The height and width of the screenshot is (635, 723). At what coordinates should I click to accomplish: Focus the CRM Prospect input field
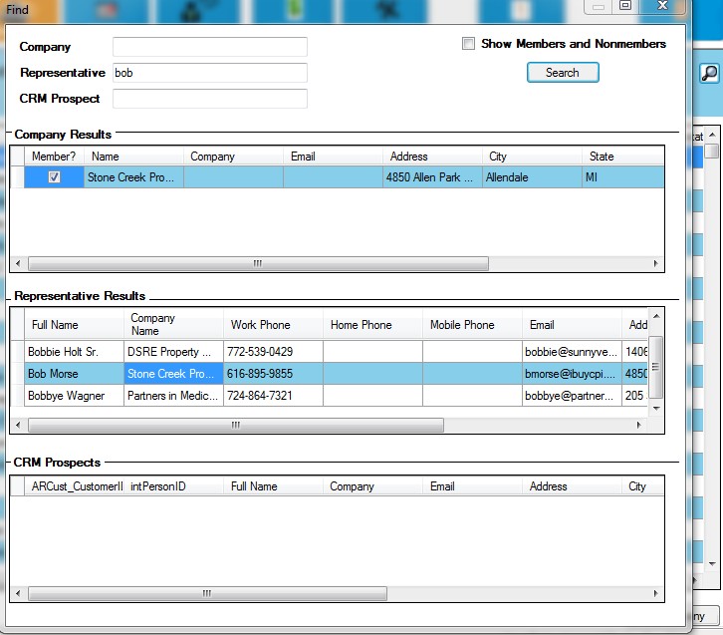pyautogui.click(x=210, y=99)
